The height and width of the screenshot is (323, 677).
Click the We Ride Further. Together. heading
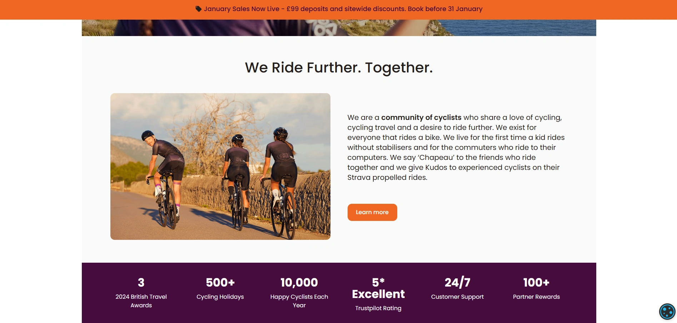339,67
